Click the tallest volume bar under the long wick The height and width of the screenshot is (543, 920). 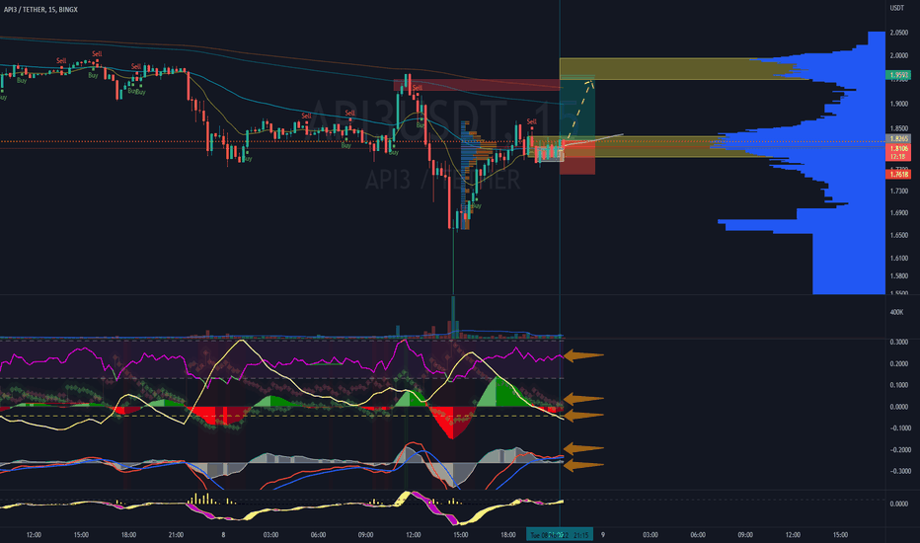pos(453,318)
